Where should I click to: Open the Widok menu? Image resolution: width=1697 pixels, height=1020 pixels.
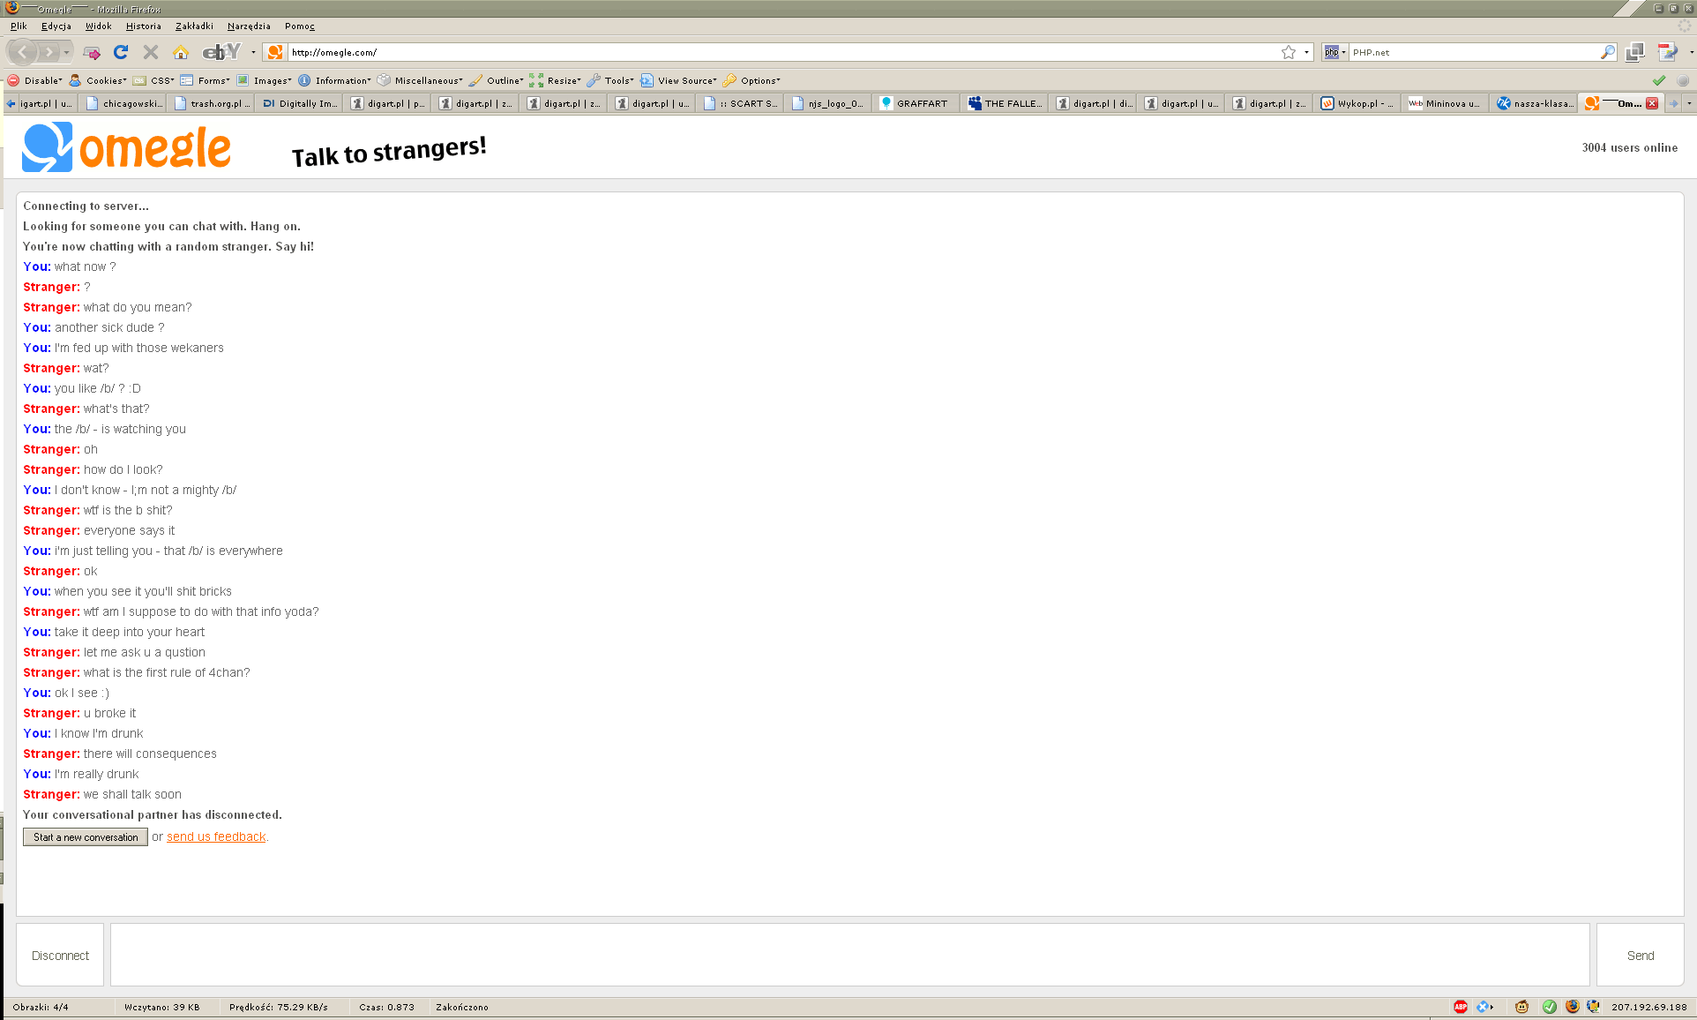[99, 26]
